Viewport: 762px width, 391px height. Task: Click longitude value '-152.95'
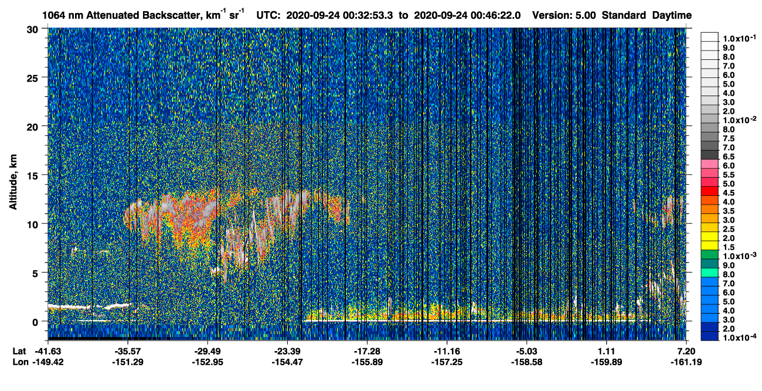(x=207, y=362)
